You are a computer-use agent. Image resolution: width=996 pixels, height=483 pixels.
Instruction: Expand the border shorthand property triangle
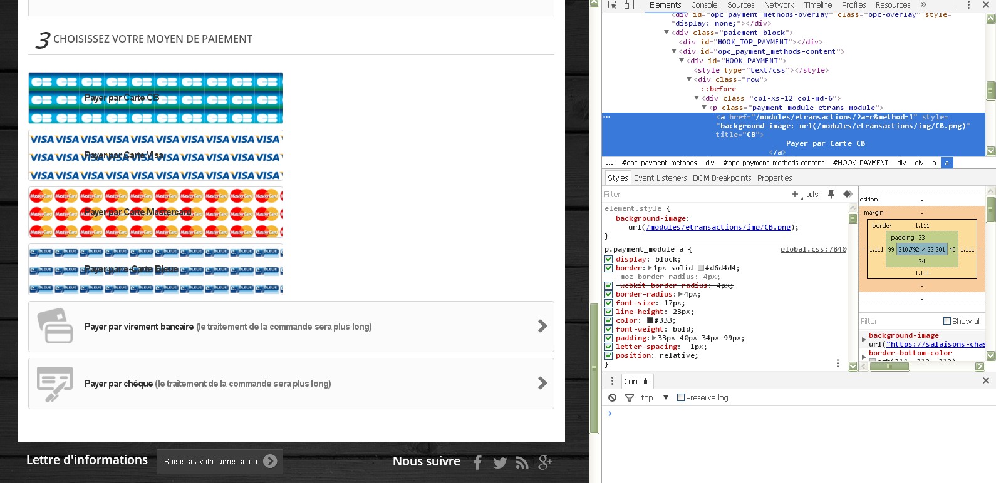coord(650,268)
